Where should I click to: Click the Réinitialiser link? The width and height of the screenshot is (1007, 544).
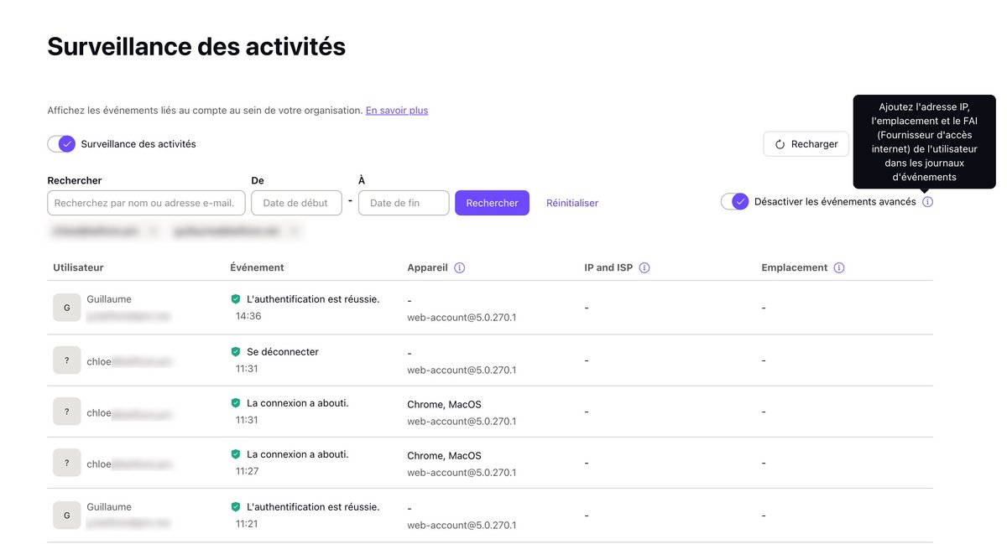point(572,203)
